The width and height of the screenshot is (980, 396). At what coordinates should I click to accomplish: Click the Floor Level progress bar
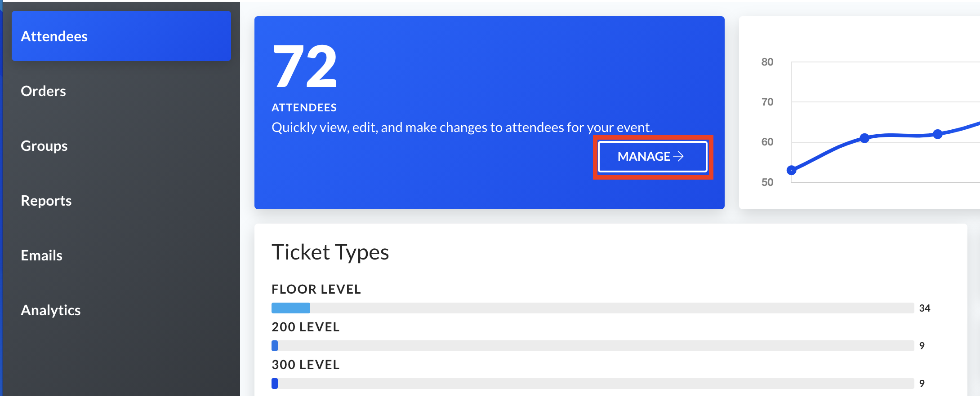pyautogui.click(x=592, y=308)
